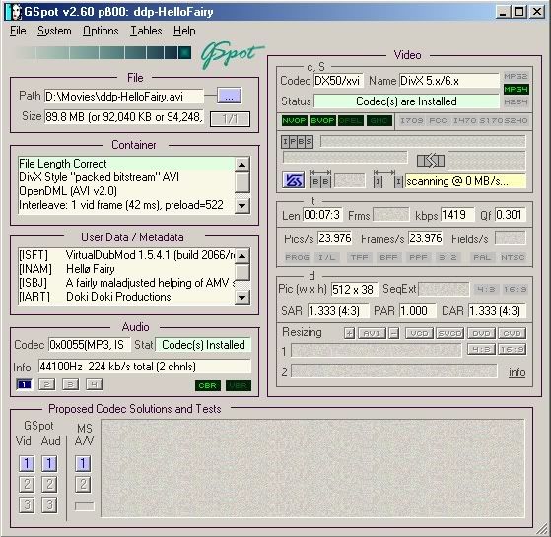Click the minus button in Resizing
The height and width of the screenshot is (537, 551).
pos(394,333)
